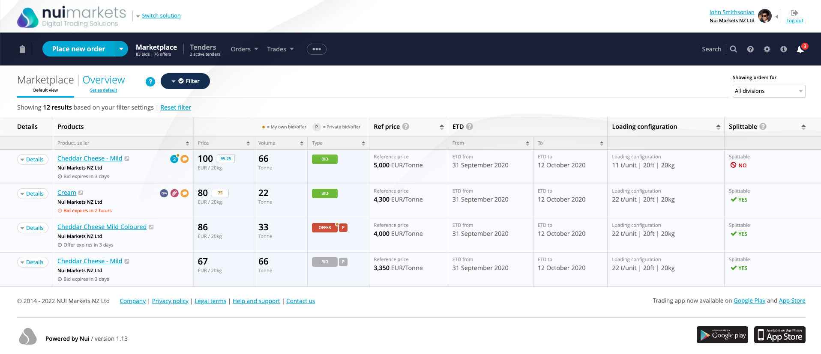Open the orange chat icon on the Cream row
The image size is (821, 354).
point(185,193)
